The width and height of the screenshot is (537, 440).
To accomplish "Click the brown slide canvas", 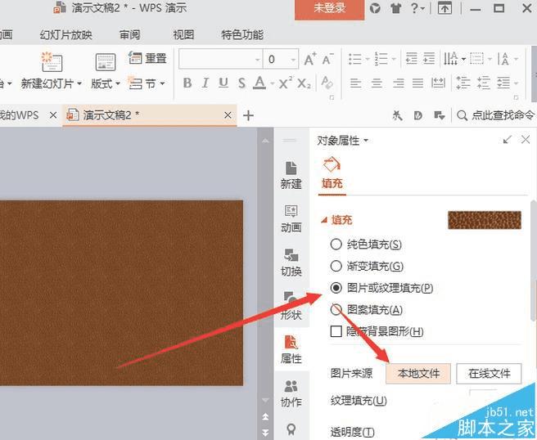I will coord(121,293).
